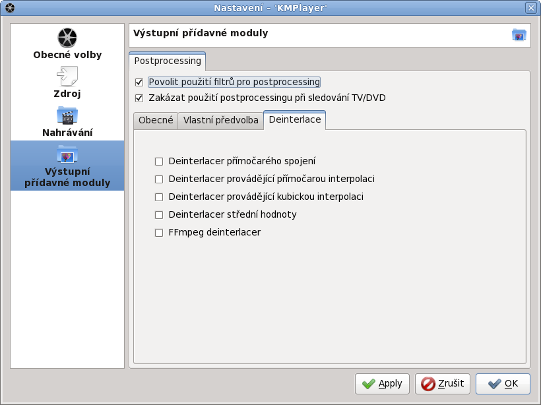The width and height of the screenshot is (541, 405).
Task: Open Obecné volby film reel icon
Action: pyautogui.click(x=67, y=38)
